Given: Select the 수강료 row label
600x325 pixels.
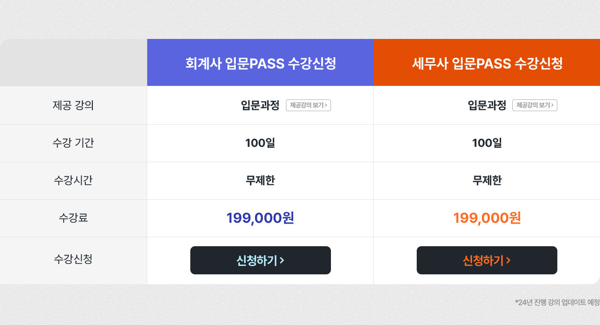Looking at the screenshot, I should click(73, 218).
